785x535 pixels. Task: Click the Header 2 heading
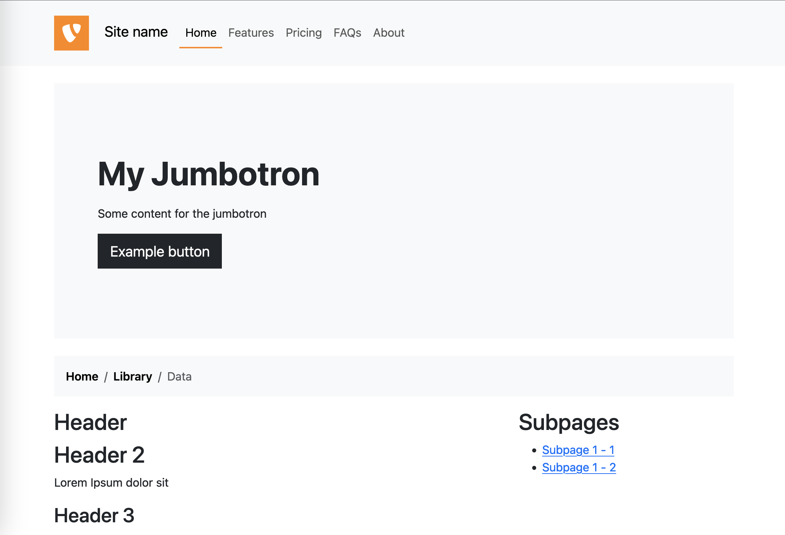click(99, 455)
